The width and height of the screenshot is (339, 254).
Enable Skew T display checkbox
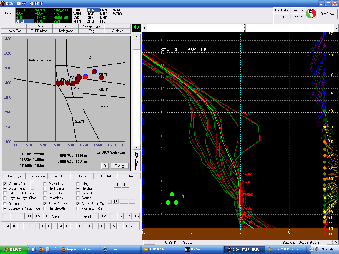tap(78, 193)
